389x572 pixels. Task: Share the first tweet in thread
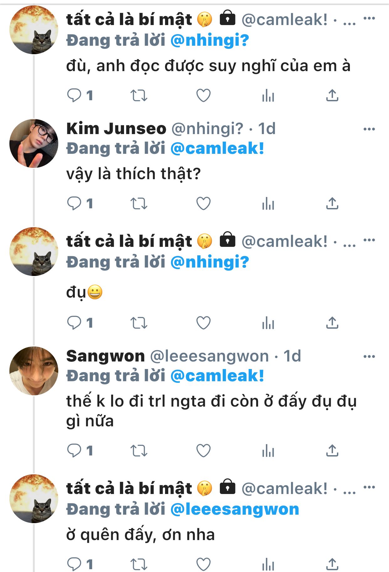coord(332,95)
